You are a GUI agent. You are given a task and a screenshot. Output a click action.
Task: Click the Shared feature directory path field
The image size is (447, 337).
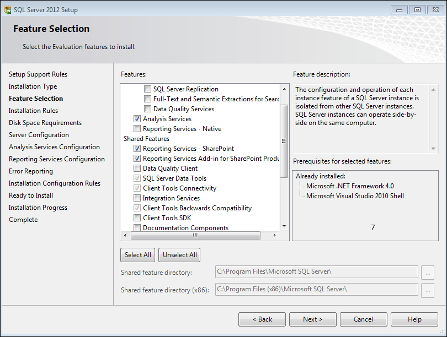(x=316, y=272)
